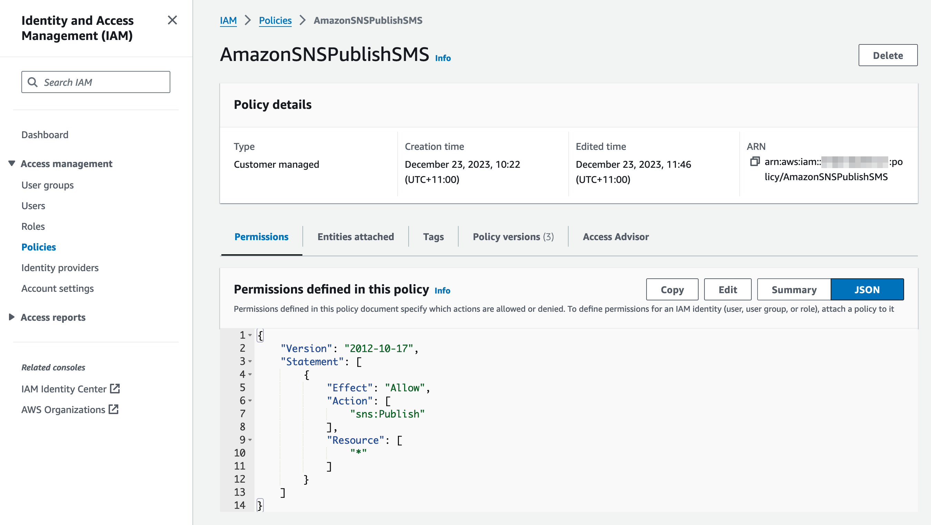The width and height of the screenshot is (931, 525).
Task: Delete the AmazonSNSPublishSMS policy
Action: 888,55
